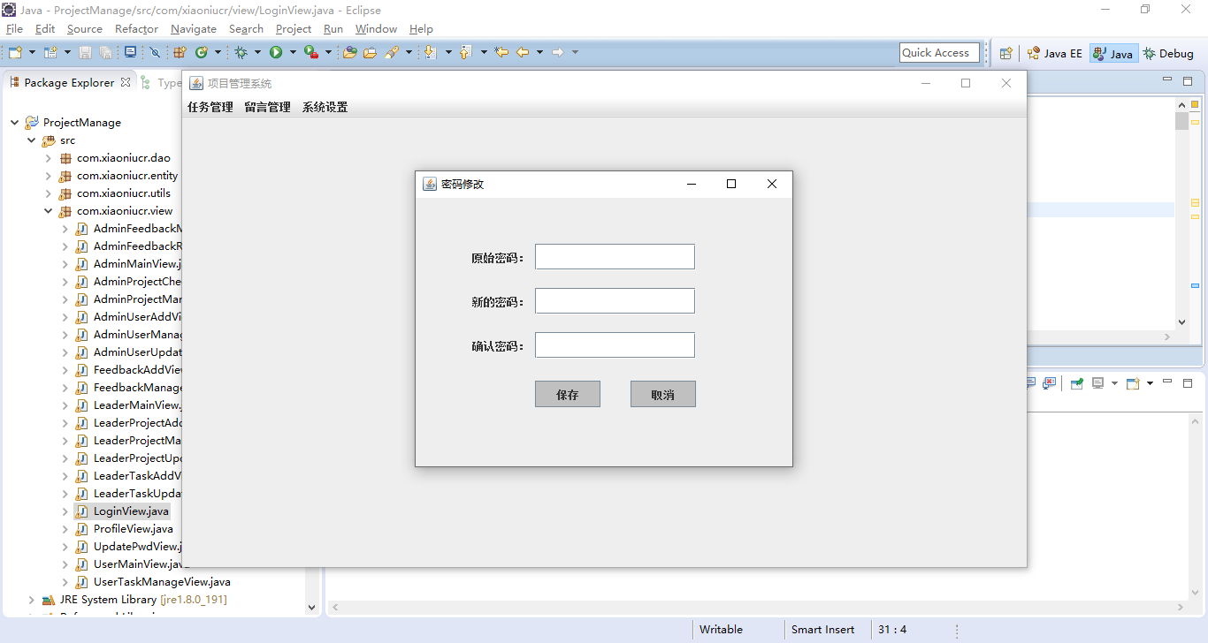Collapse the src folder node

pos(32,140)
